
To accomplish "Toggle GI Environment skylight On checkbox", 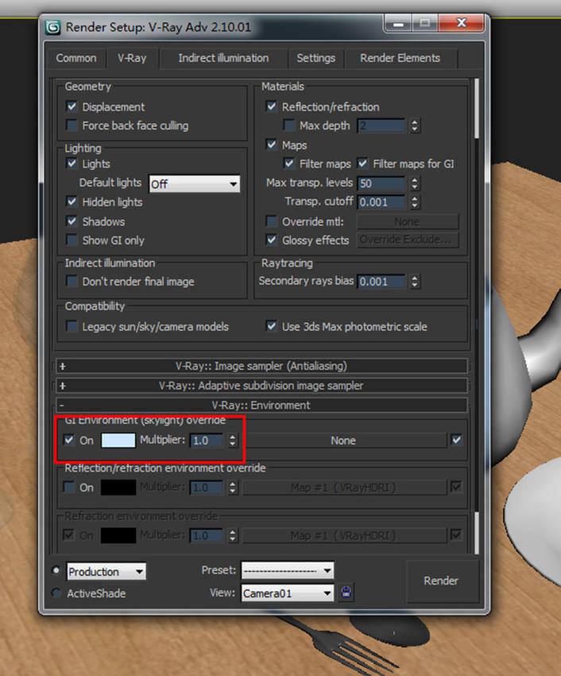I will 69,440.
